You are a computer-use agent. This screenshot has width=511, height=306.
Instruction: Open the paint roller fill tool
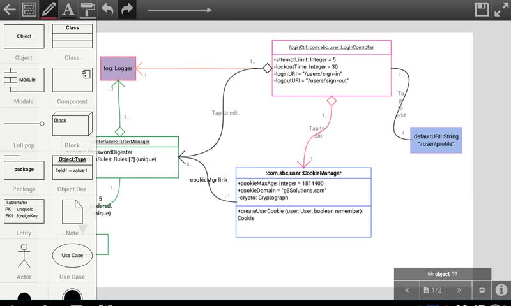tap(88, 10)
